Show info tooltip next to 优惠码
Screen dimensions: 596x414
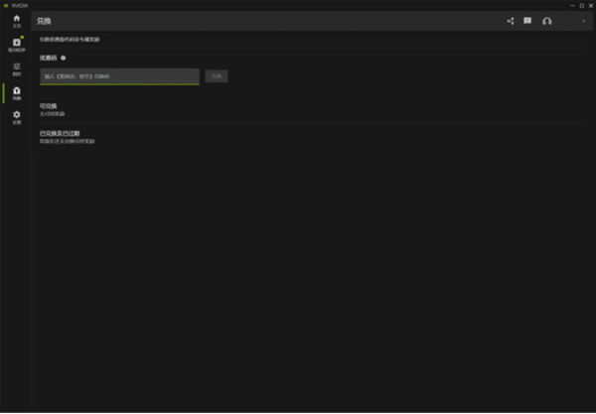pos(64,59)
